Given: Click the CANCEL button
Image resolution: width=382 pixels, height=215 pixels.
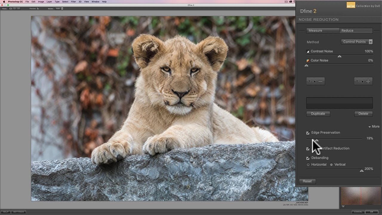Looking at the screenshot, I should click(x=358, y=212).
